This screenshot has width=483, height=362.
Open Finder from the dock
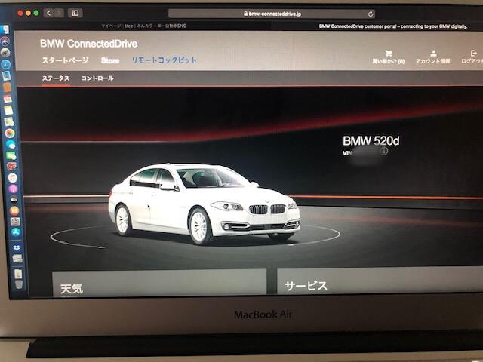click(x=5, y=30)
